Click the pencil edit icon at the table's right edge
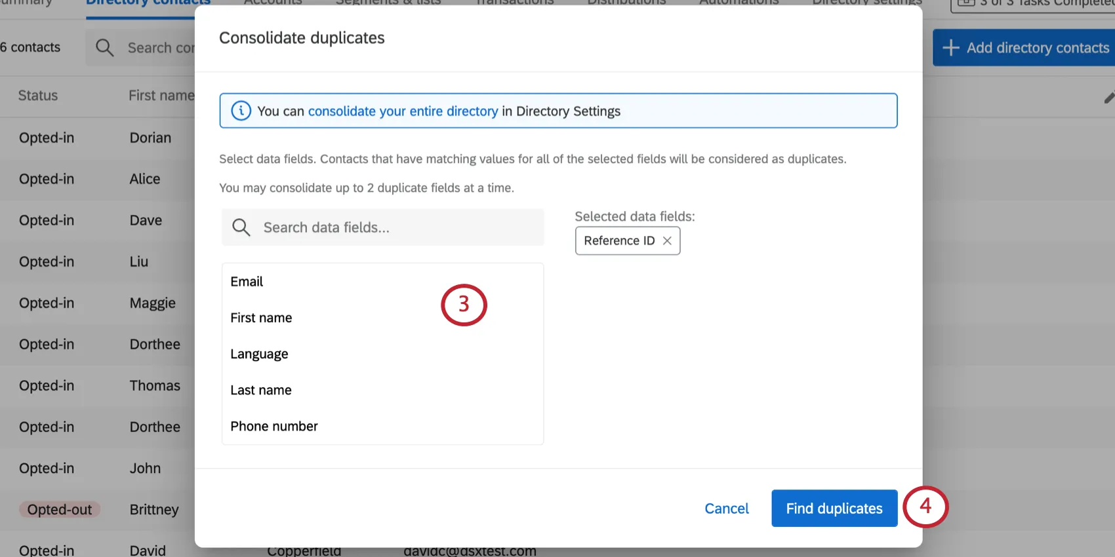Viewport: 1115px width, 557px height. click(1108, 98)
